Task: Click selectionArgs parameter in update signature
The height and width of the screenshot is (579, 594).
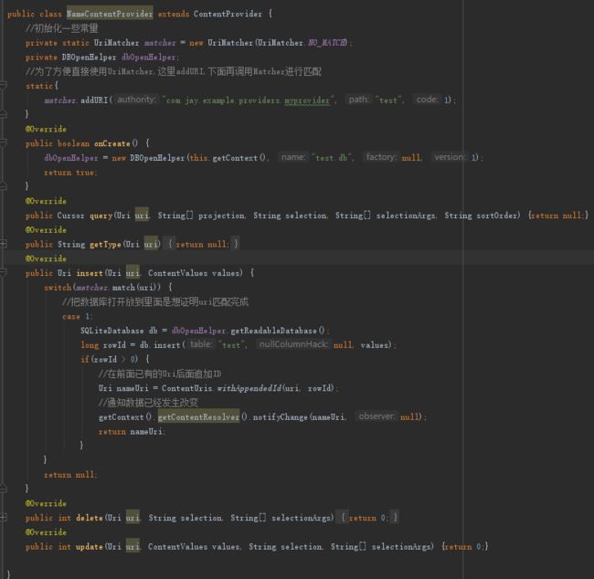Action: pos(403,546)
